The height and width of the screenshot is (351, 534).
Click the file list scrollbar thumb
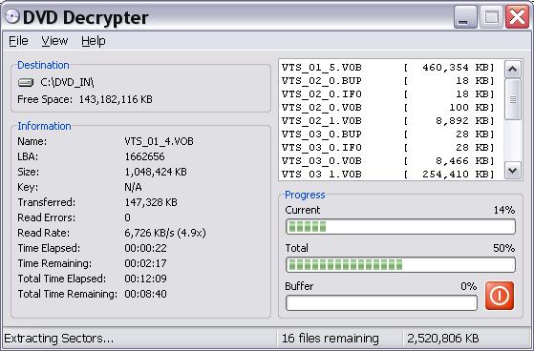513,99
